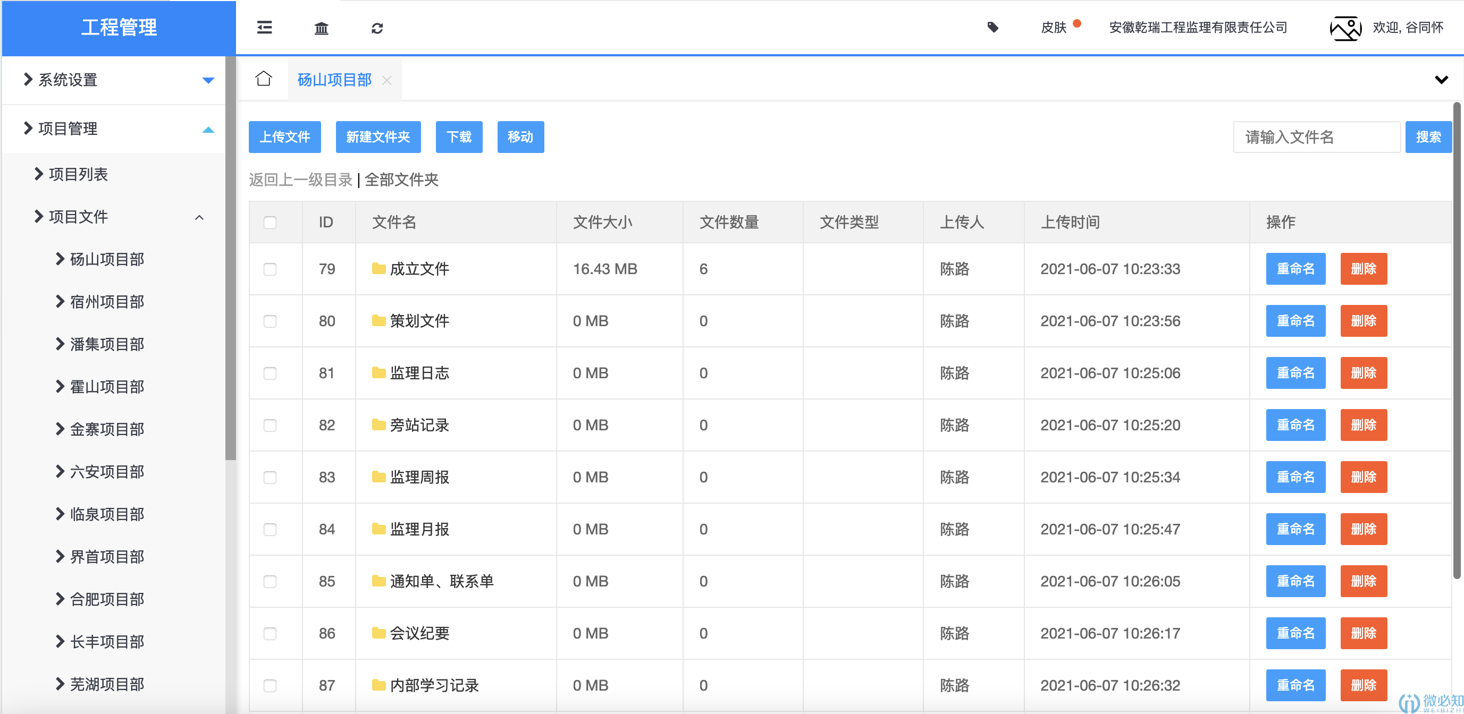Viewport: 1464px width, 714px height.
Task: Expand the 系统设置 menu arrow
Action: pos(208,80)
